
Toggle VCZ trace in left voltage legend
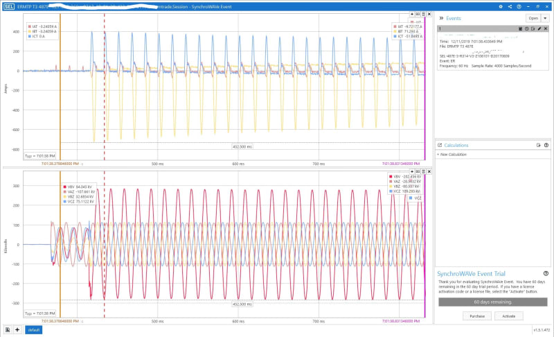coord(78,202)
